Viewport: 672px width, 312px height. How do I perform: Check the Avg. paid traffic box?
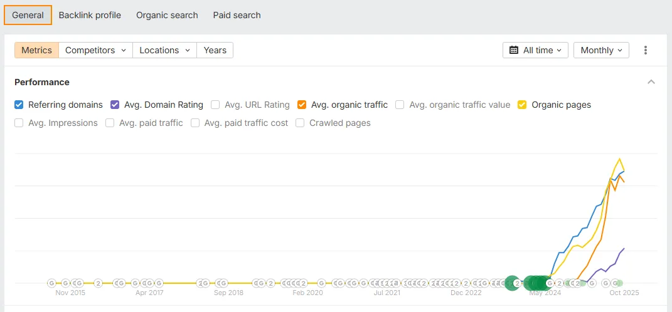pyautogui.click(x=110, y=123)
